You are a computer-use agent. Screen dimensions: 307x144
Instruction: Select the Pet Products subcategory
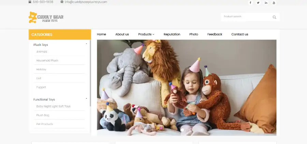click(45, 124)
